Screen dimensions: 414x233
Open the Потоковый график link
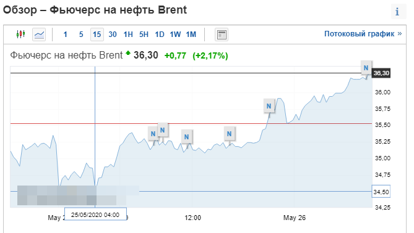point(363,34)
